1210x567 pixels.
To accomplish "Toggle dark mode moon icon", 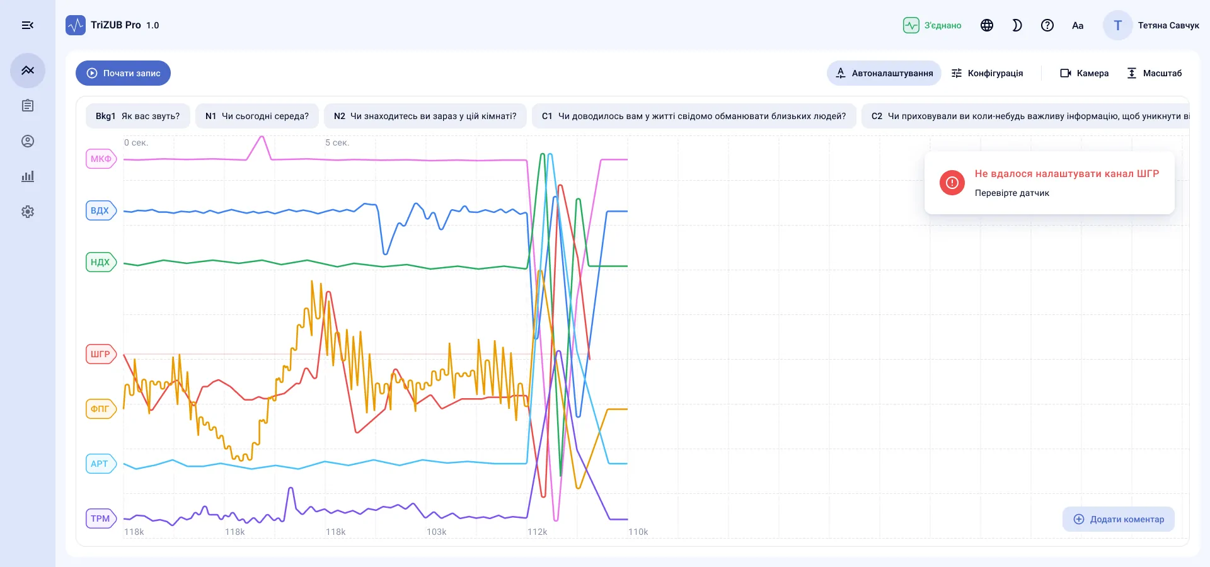I will [1017, 25].
